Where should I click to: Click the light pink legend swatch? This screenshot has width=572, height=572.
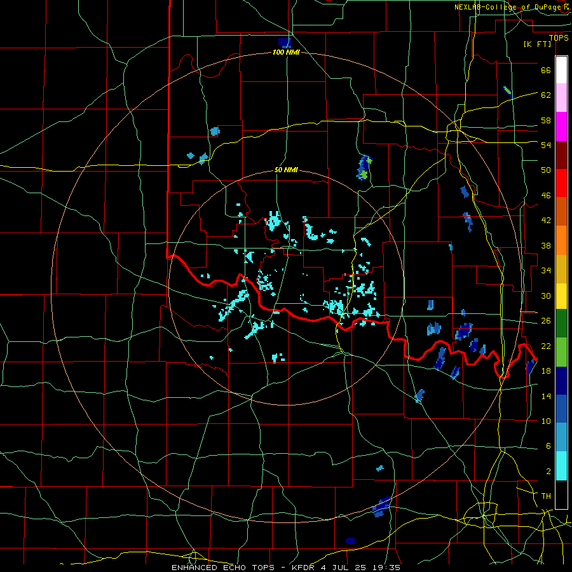(x=561, y=97)
